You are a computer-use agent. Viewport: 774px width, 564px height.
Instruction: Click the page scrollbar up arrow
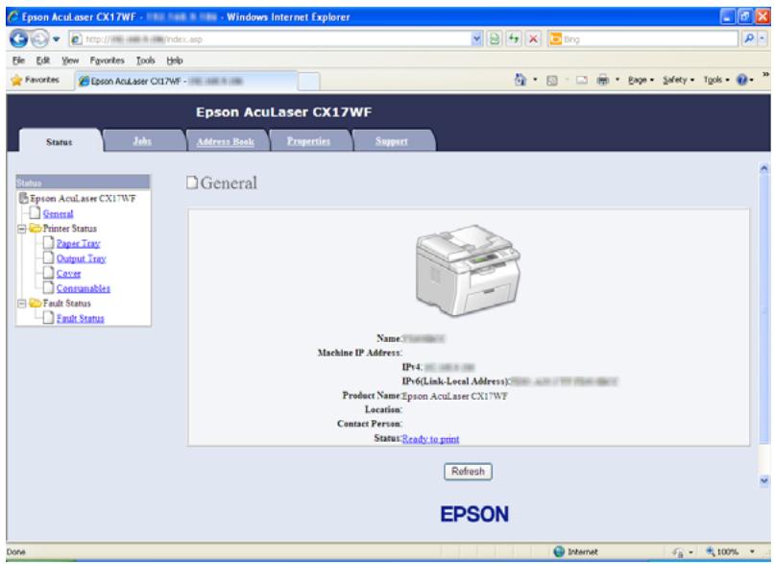click(764, 168)
